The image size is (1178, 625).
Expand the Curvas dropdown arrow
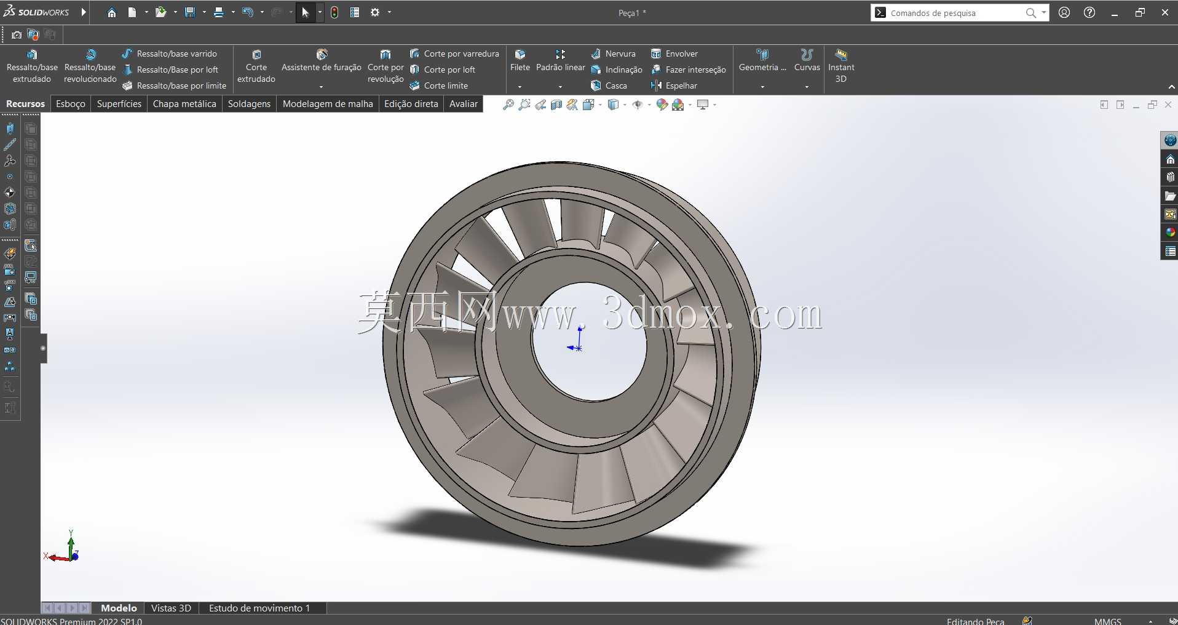tap(807, 87)
